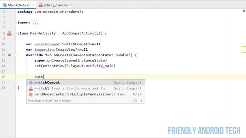Click the fold end marker at line 17
Image resolution: width=246 pixels, height=138 pixels.
[15, 82]
